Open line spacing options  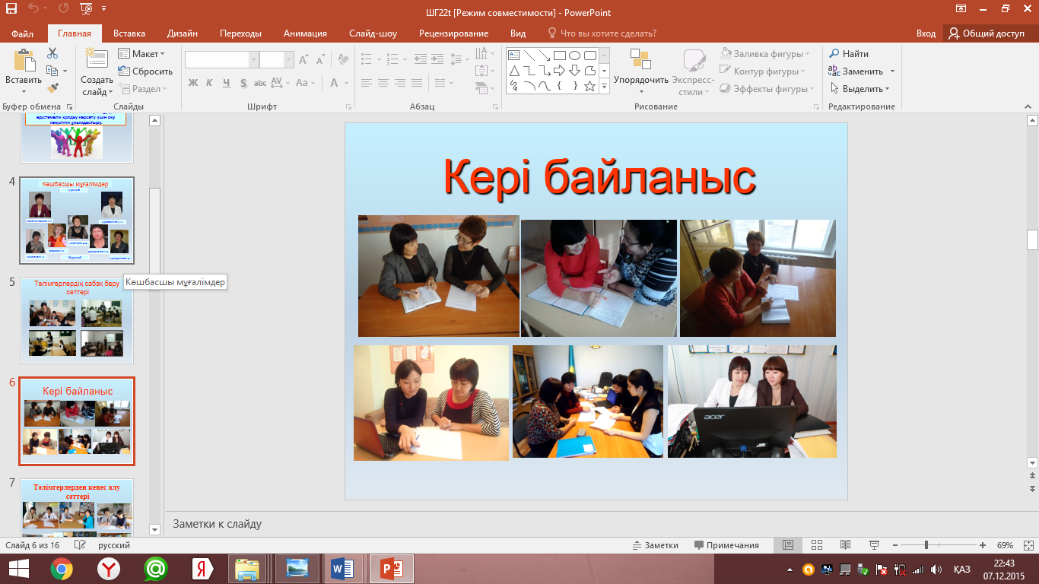coord(458,59)
